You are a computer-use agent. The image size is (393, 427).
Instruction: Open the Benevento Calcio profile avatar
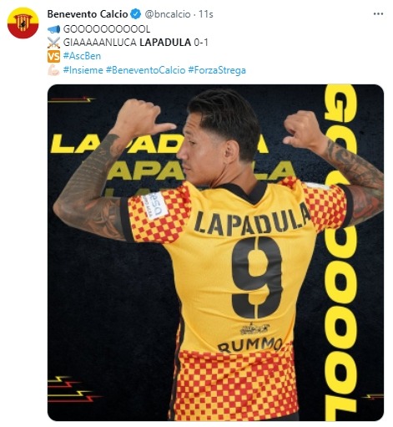23,23
